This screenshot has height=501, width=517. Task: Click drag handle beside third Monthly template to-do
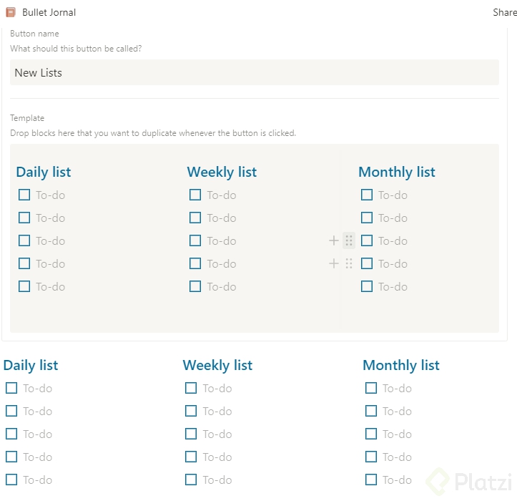349,240
